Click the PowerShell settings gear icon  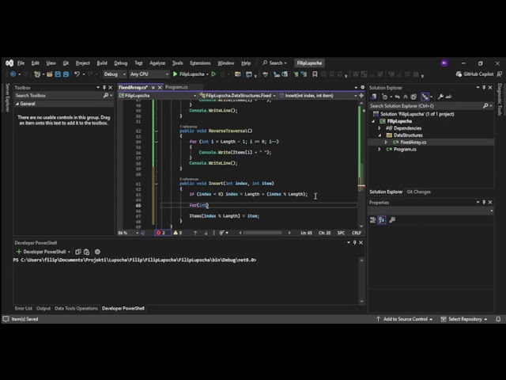[x=97, y=252]
